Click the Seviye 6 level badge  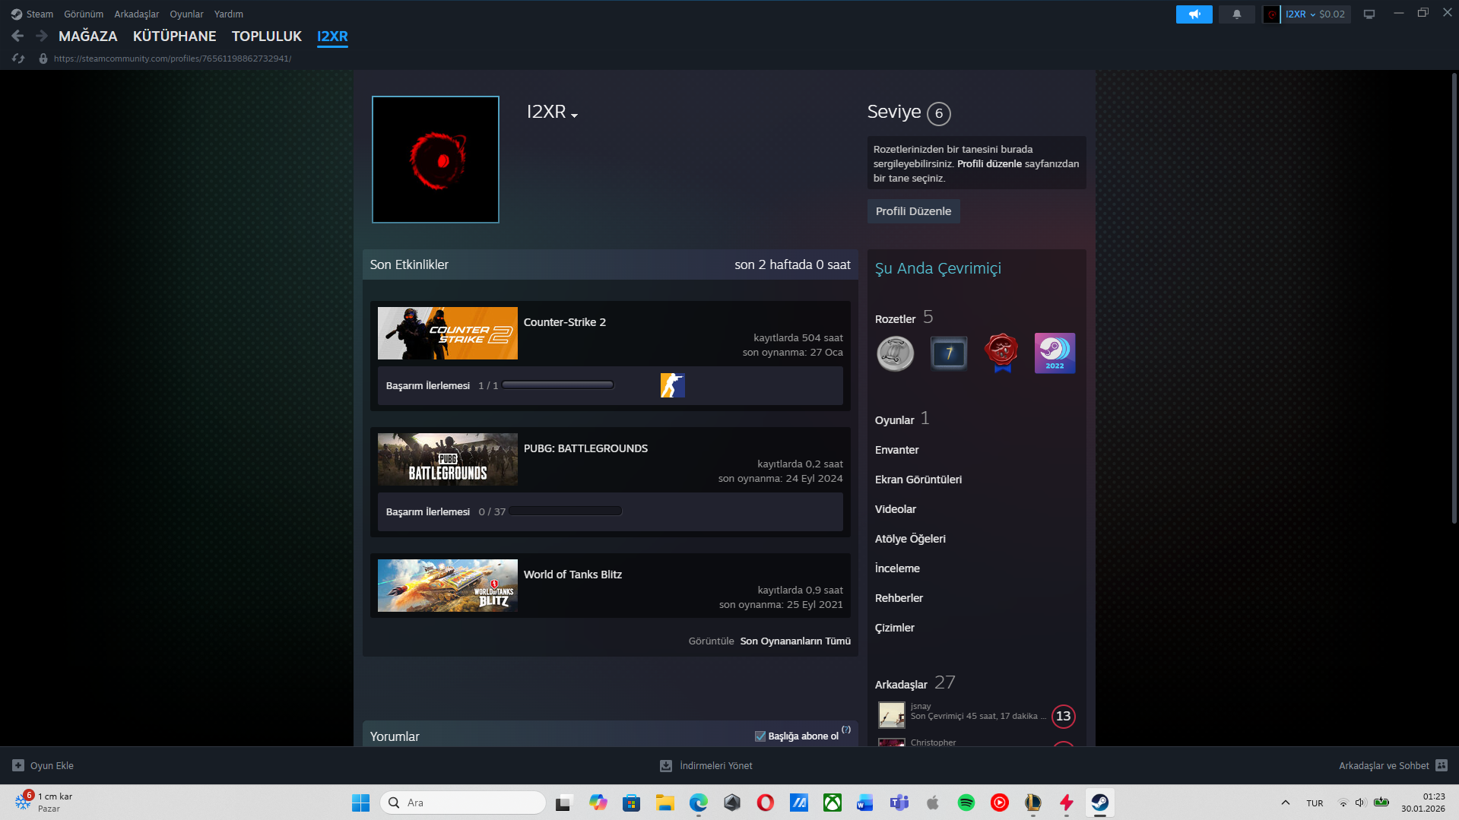pos(939,113)
